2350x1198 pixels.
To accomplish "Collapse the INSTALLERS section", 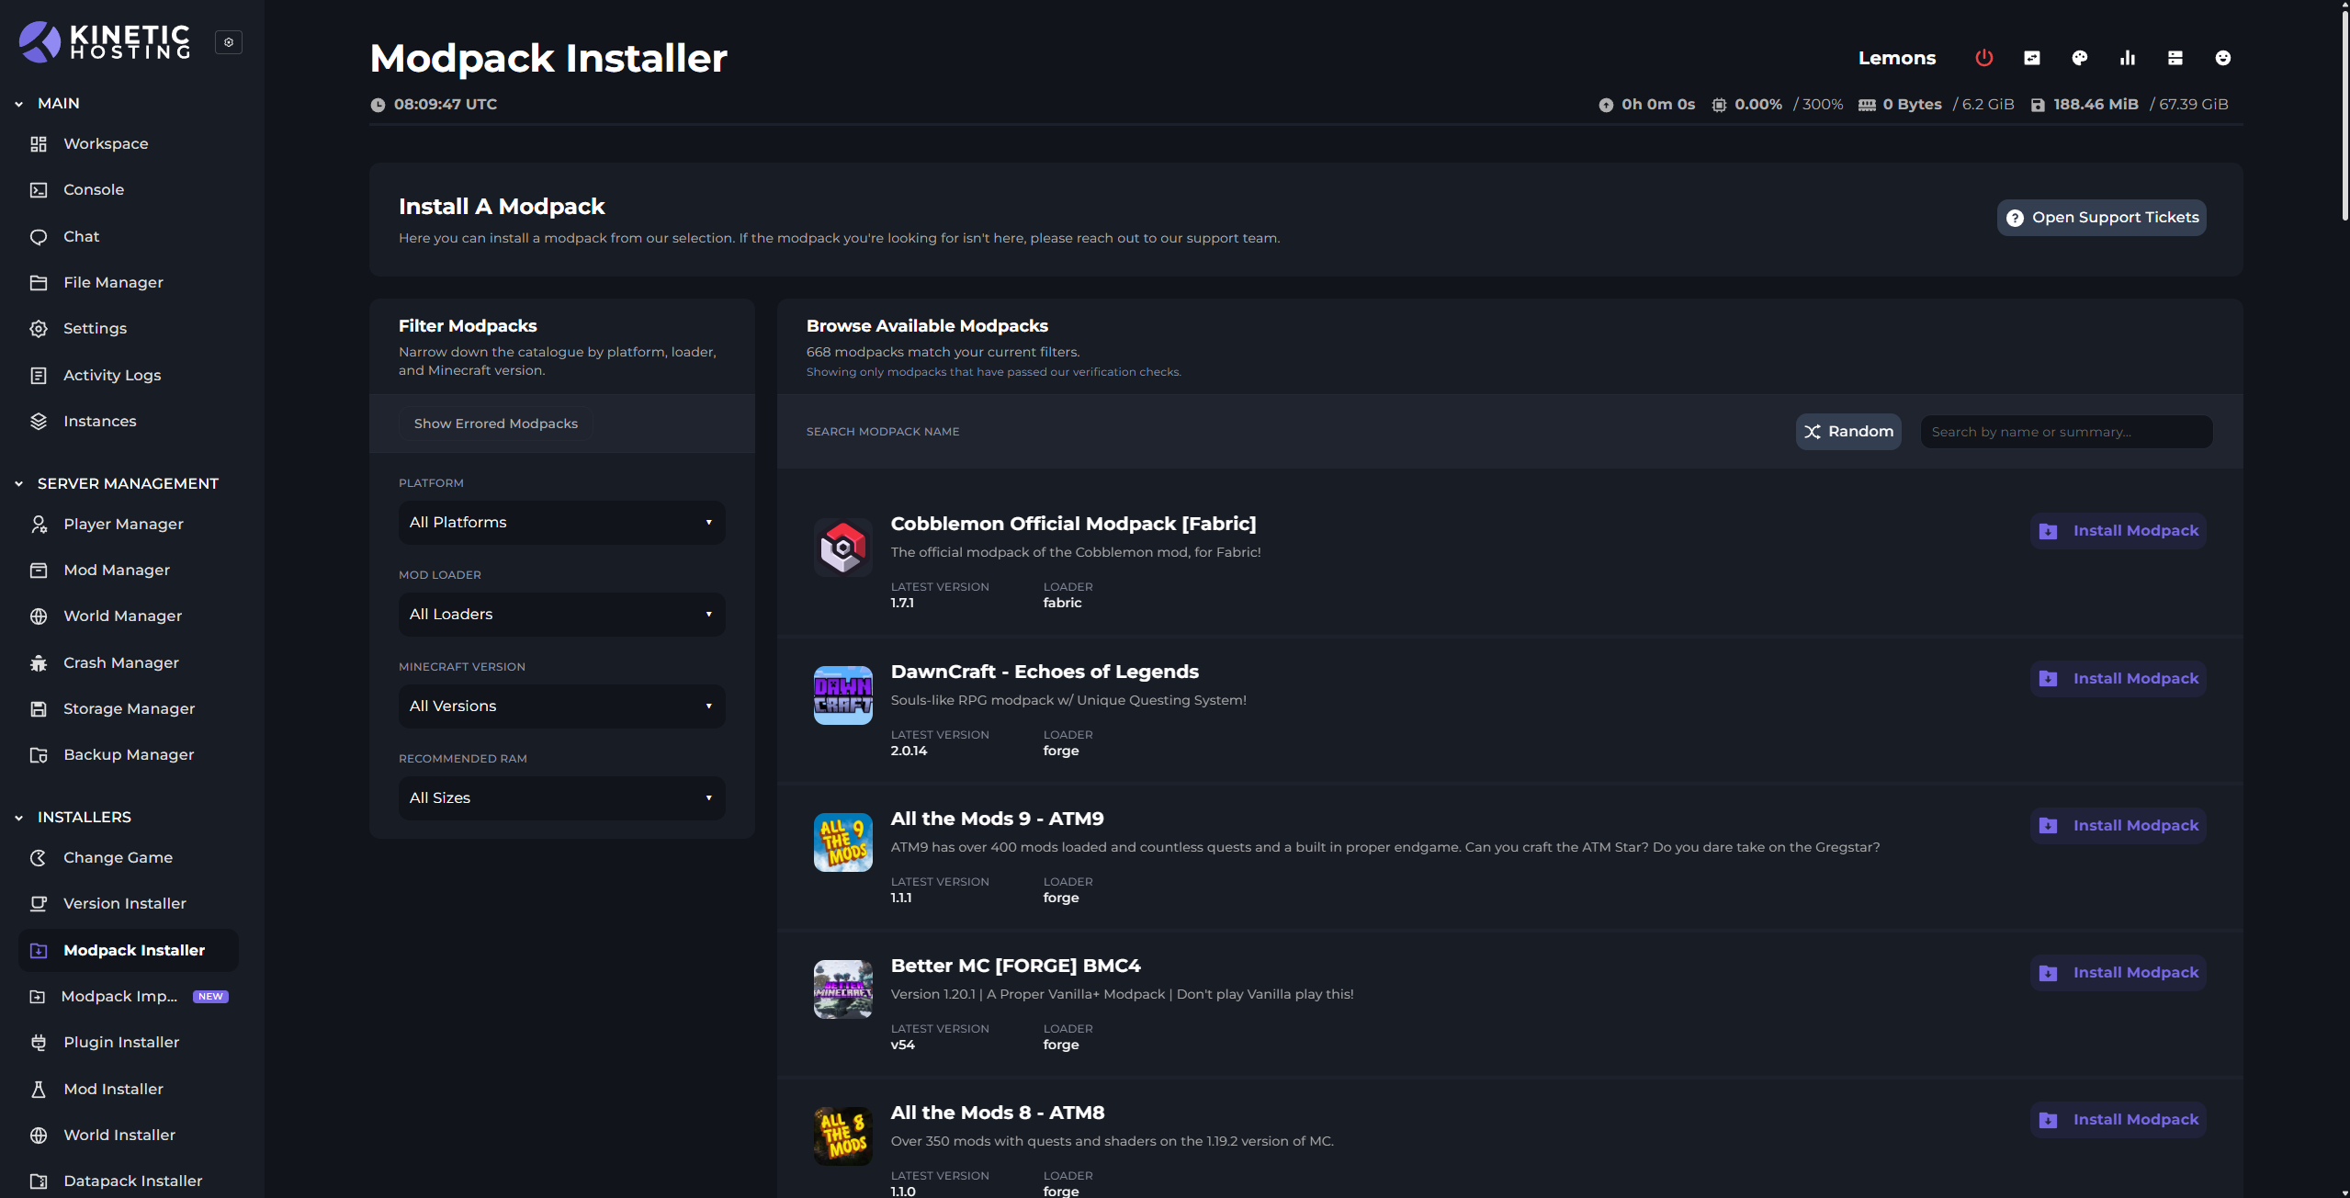I will tap(73, 818).
